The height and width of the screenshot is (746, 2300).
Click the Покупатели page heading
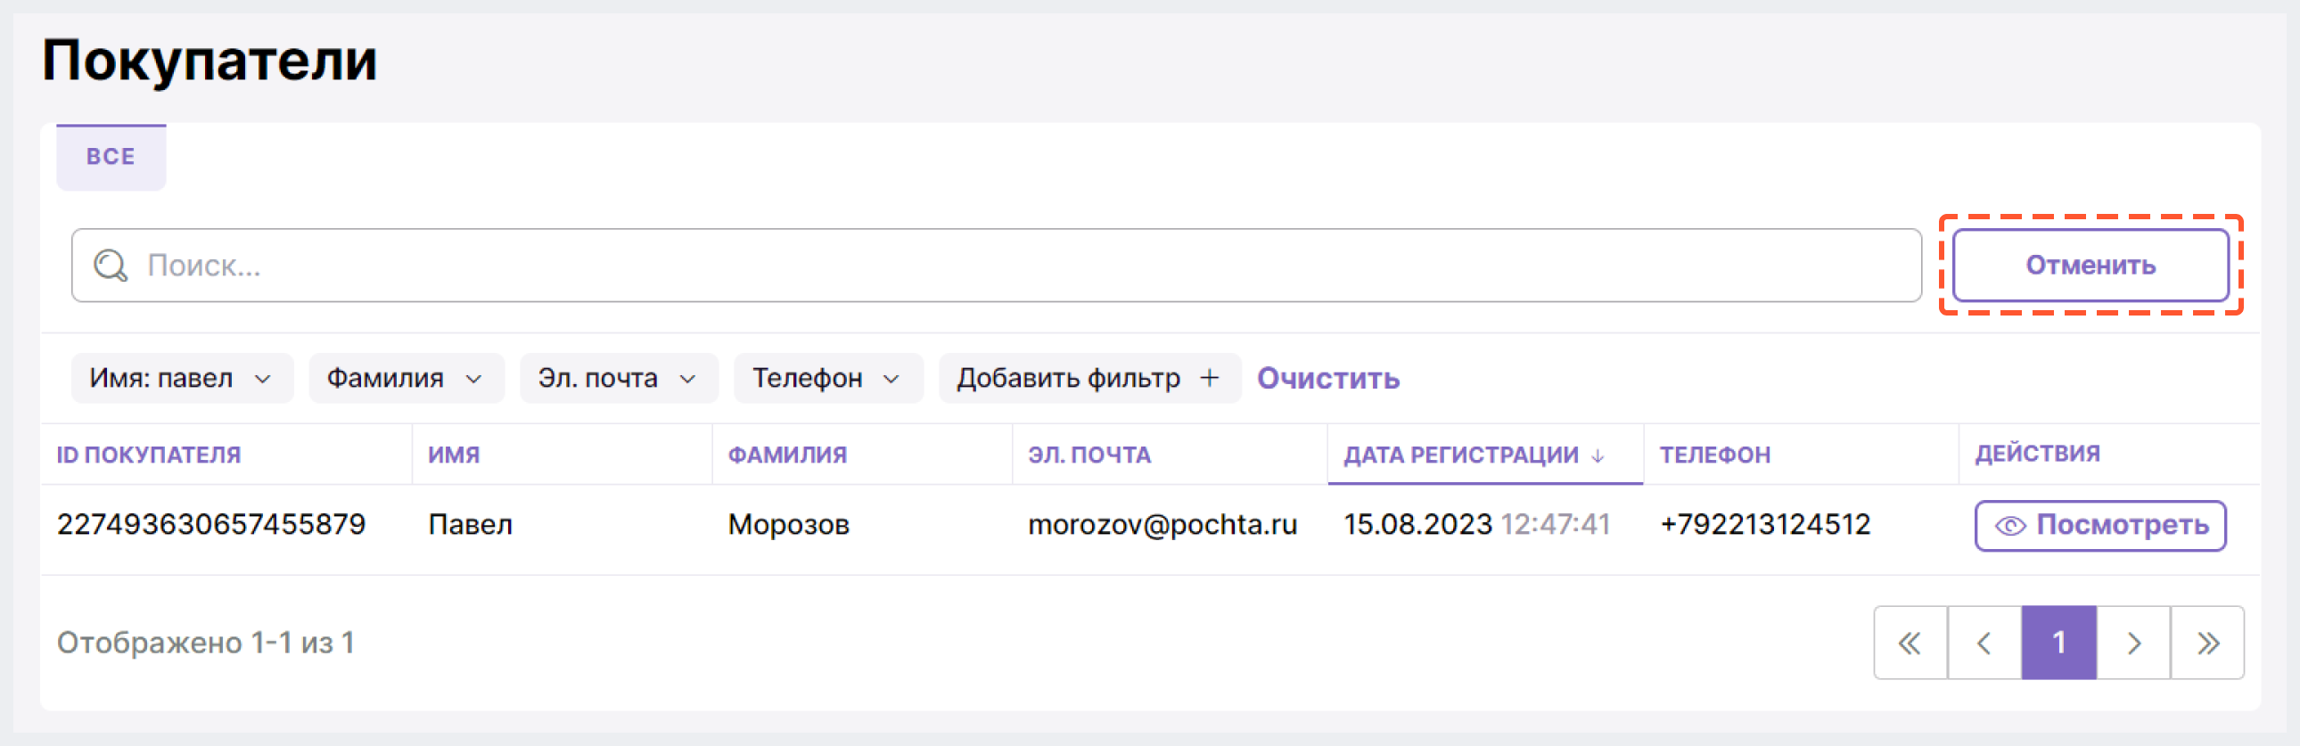(209, 61)
